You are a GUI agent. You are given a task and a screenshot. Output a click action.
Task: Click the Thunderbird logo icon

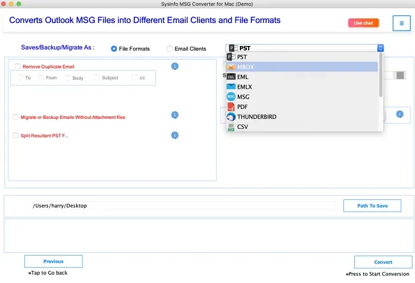231,117
